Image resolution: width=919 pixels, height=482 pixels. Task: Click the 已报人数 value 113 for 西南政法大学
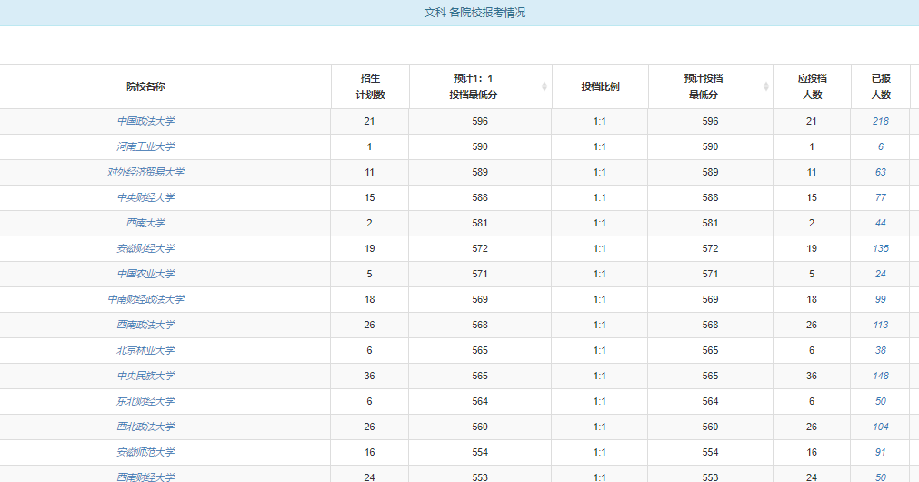[x=880, y=325]
